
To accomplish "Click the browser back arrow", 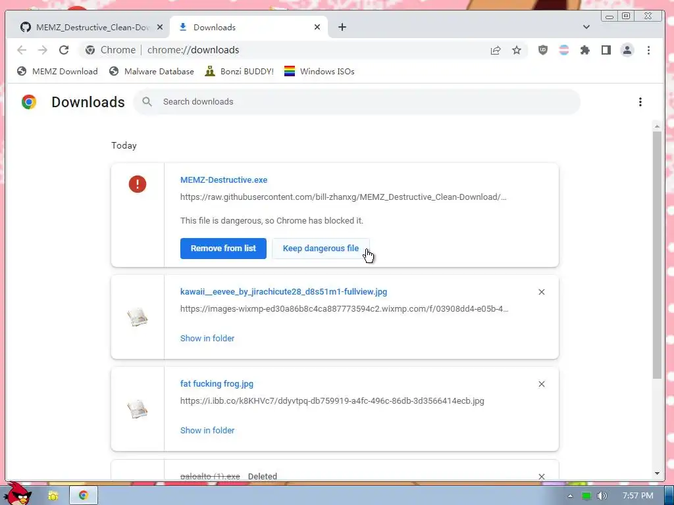I will click(22, 50).
